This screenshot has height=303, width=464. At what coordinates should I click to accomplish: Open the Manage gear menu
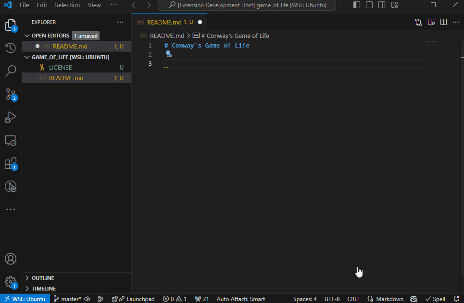pos(11,282)
